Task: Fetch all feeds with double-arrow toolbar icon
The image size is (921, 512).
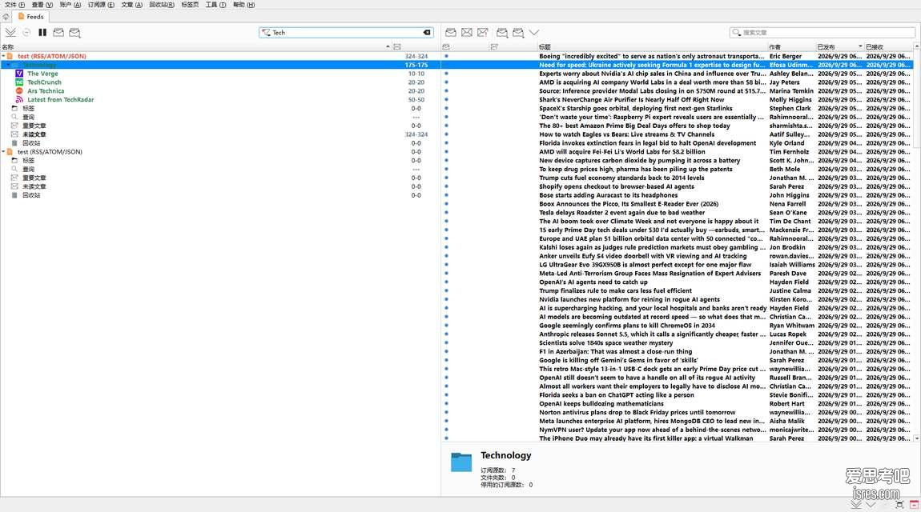Action: (x=10, y=32)
